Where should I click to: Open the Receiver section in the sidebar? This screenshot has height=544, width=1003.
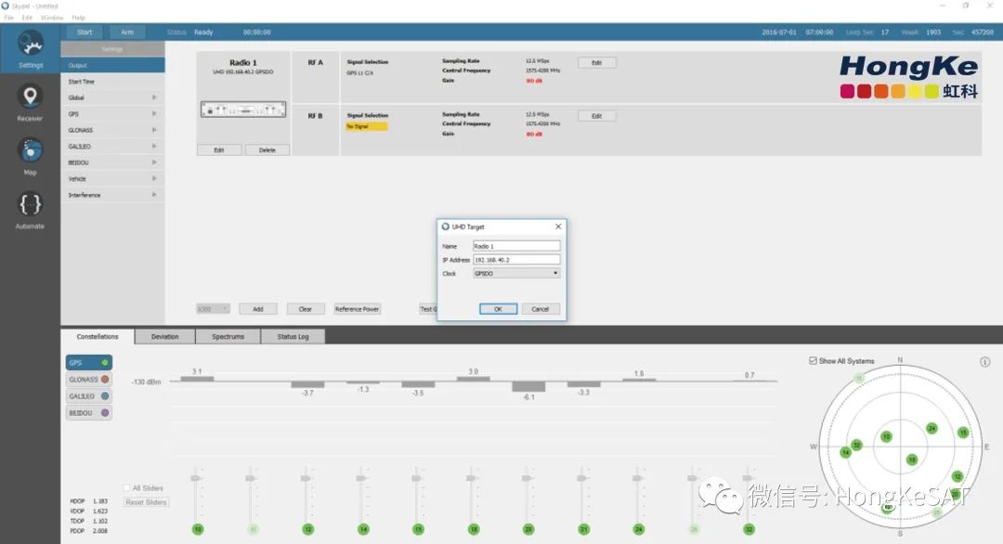(30, 102)
